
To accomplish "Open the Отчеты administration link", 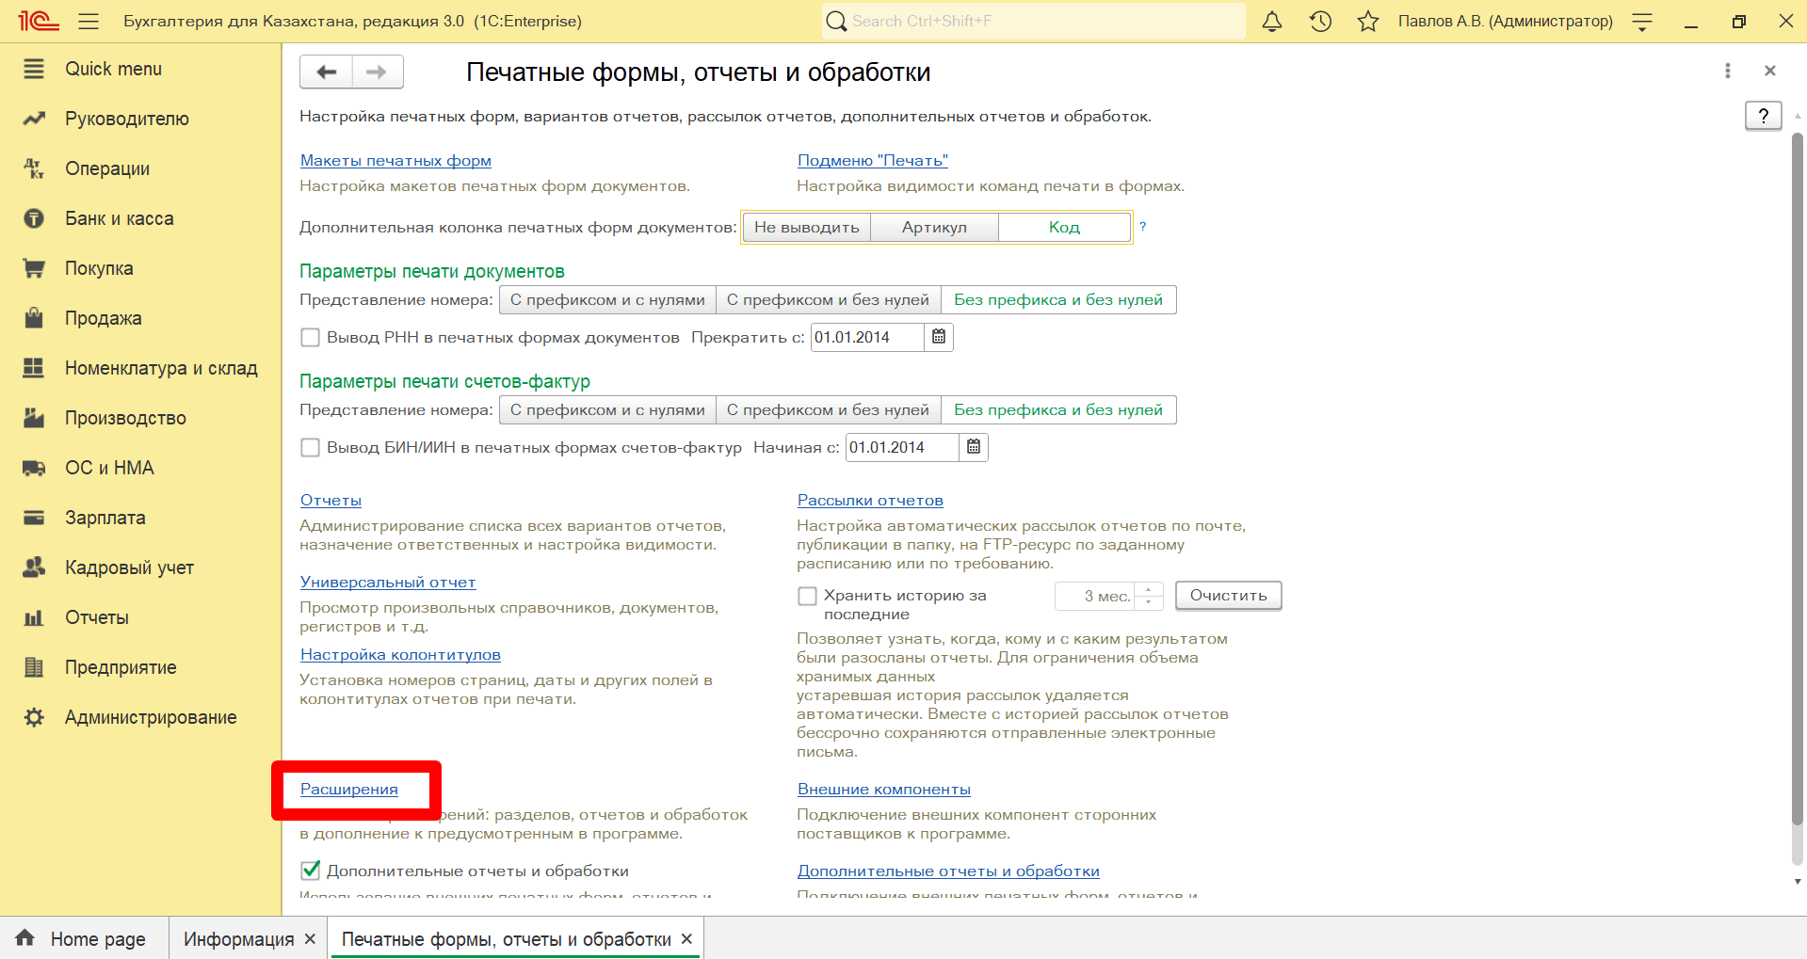I will coord(331,500).
